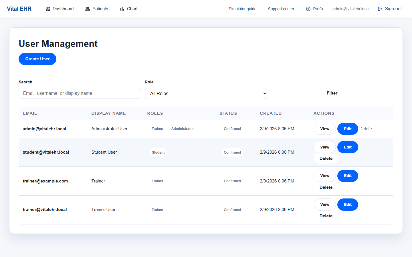The image size is (412, 257).
Task: Expand the All Roles dropdown
Action: pos(206,93)
